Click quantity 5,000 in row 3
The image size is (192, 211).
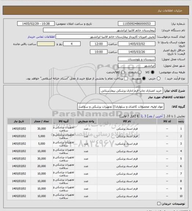(x=41, y=144)
